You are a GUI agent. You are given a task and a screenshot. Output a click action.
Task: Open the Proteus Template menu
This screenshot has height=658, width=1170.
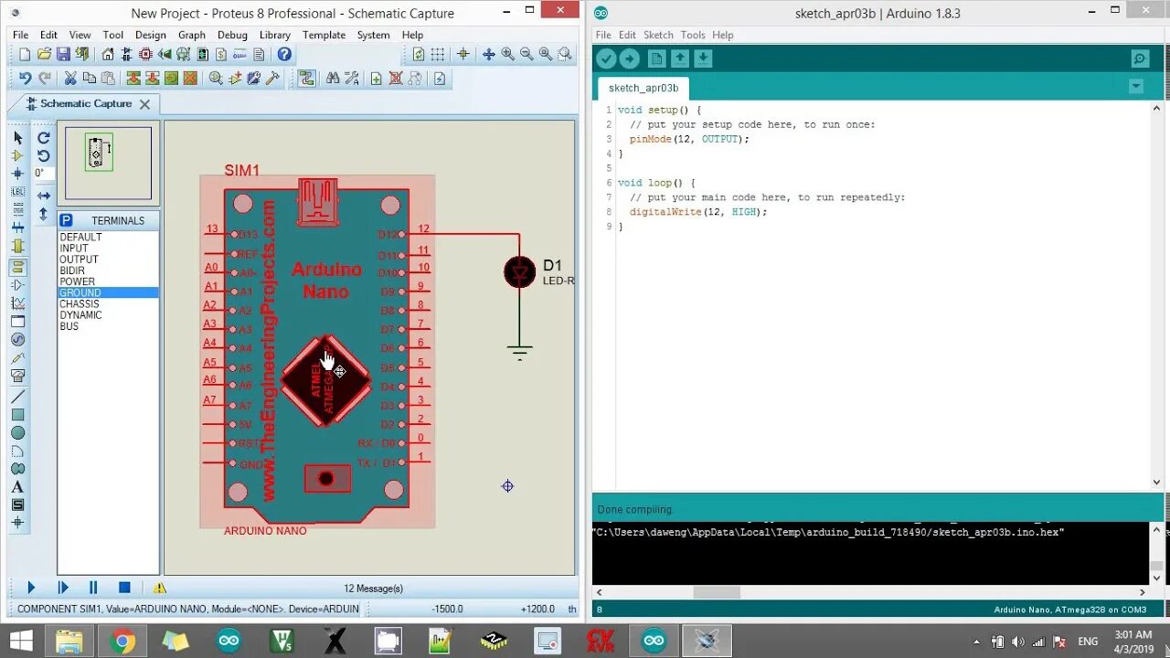point(324,35)
